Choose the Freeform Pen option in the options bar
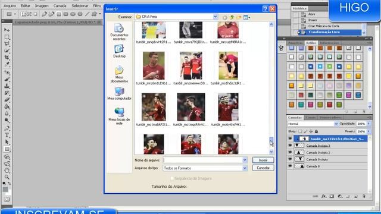381x214 pixels. pos(51,14)
